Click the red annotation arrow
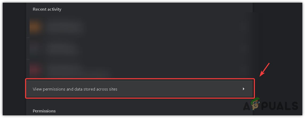The image size is (305, 118). [x=265, y=69]
